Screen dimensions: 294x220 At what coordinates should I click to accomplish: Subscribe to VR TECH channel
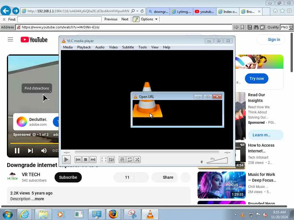click(x=68, y=177)
